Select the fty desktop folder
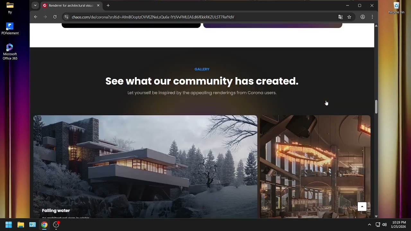This screenshot has width=411, height=231. click(10, 8)
